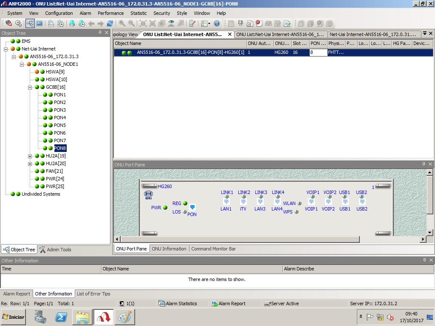Click the zoom in magnifier icon

(x=122, y=24)
